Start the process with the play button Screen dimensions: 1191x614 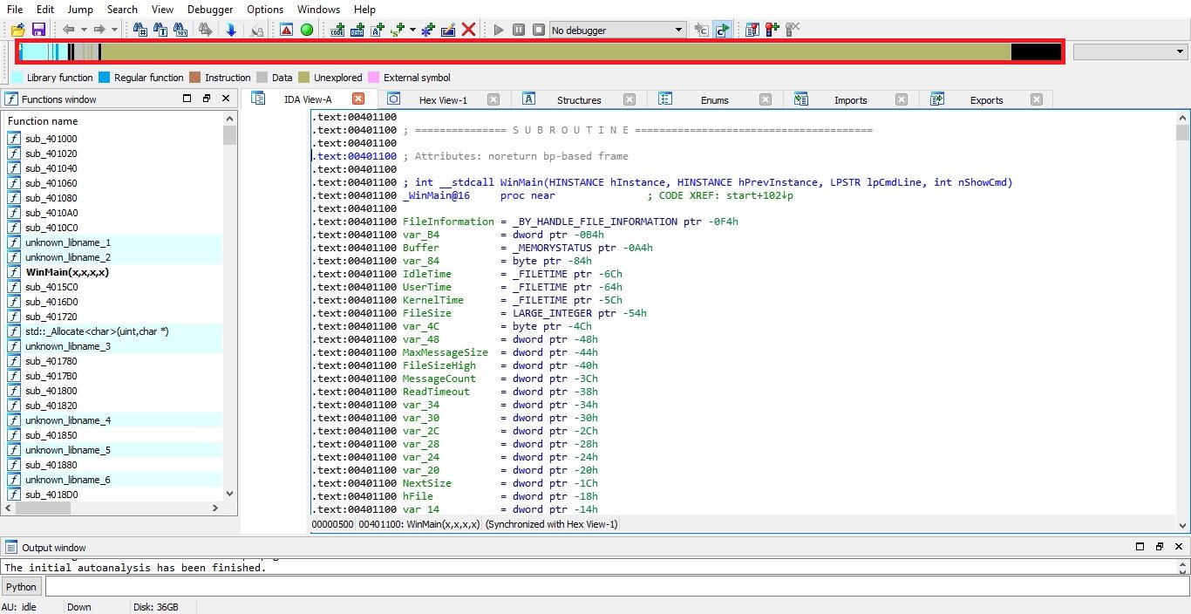499,30
